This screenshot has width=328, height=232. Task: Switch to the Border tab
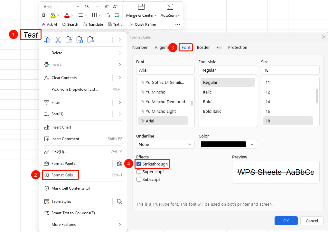203,48
